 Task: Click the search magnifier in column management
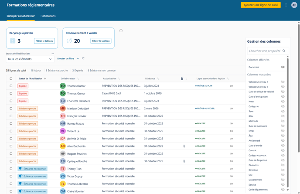[284, 51]
